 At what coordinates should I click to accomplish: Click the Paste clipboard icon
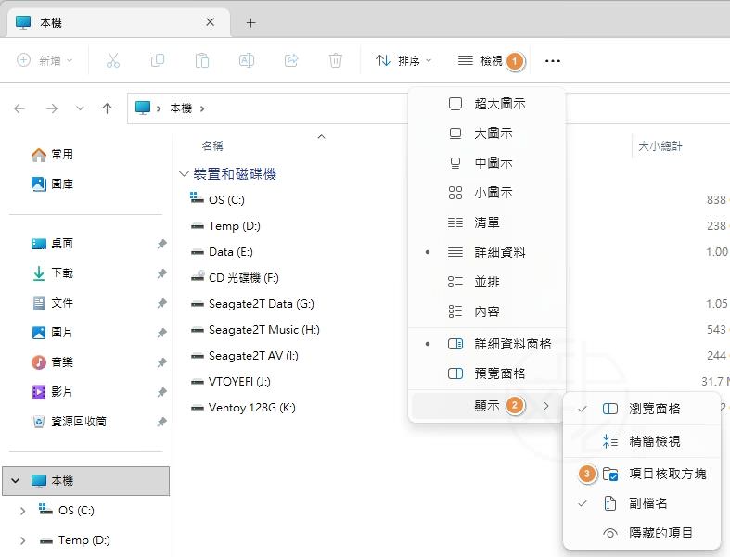[x=201, y=60]
